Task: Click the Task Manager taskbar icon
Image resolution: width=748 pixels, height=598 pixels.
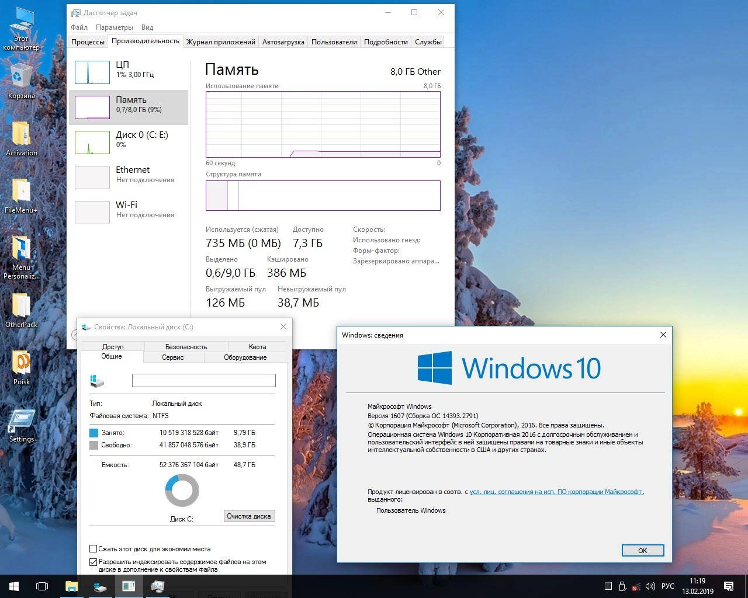Action: 157,586
